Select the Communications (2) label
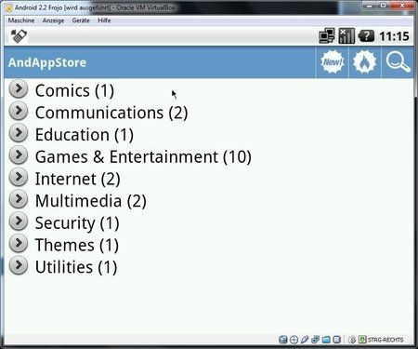Screen dimensions: 418x349 click(111, 113)
